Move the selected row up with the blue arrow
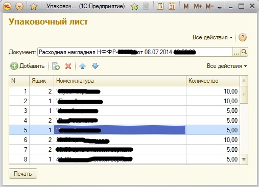The height and width of the screenshot is (187, 259). [x=83, y=66]
